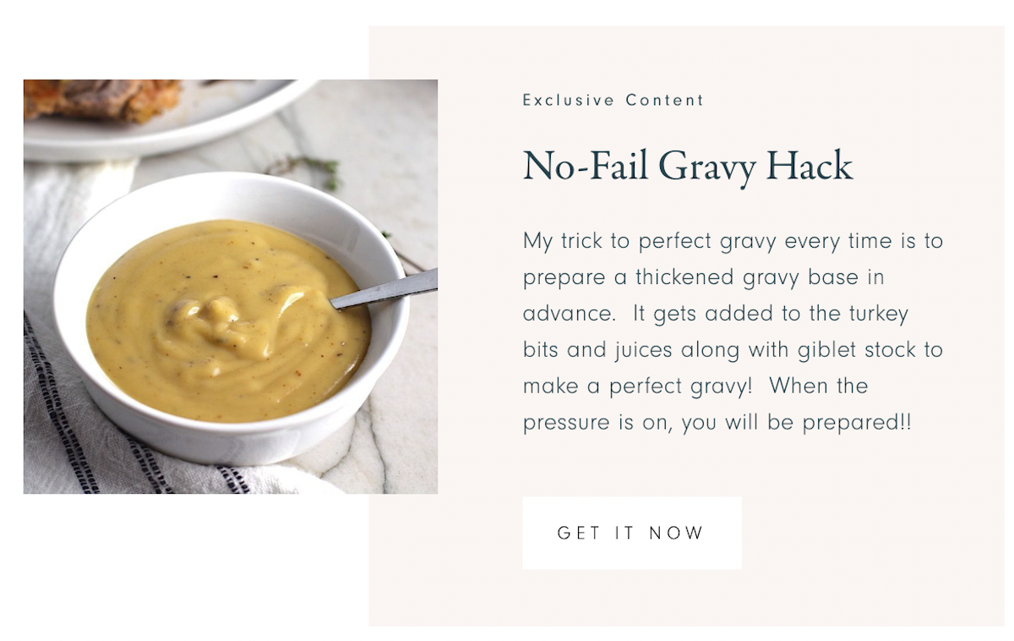Screen dimensions: 1014x641
Task: Click the "make a perfect gravy!" text
Action: coord(638,386)
